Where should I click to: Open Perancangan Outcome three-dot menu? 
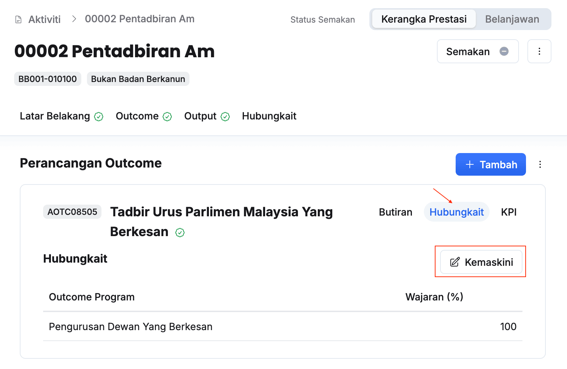(x=540, y=164)
